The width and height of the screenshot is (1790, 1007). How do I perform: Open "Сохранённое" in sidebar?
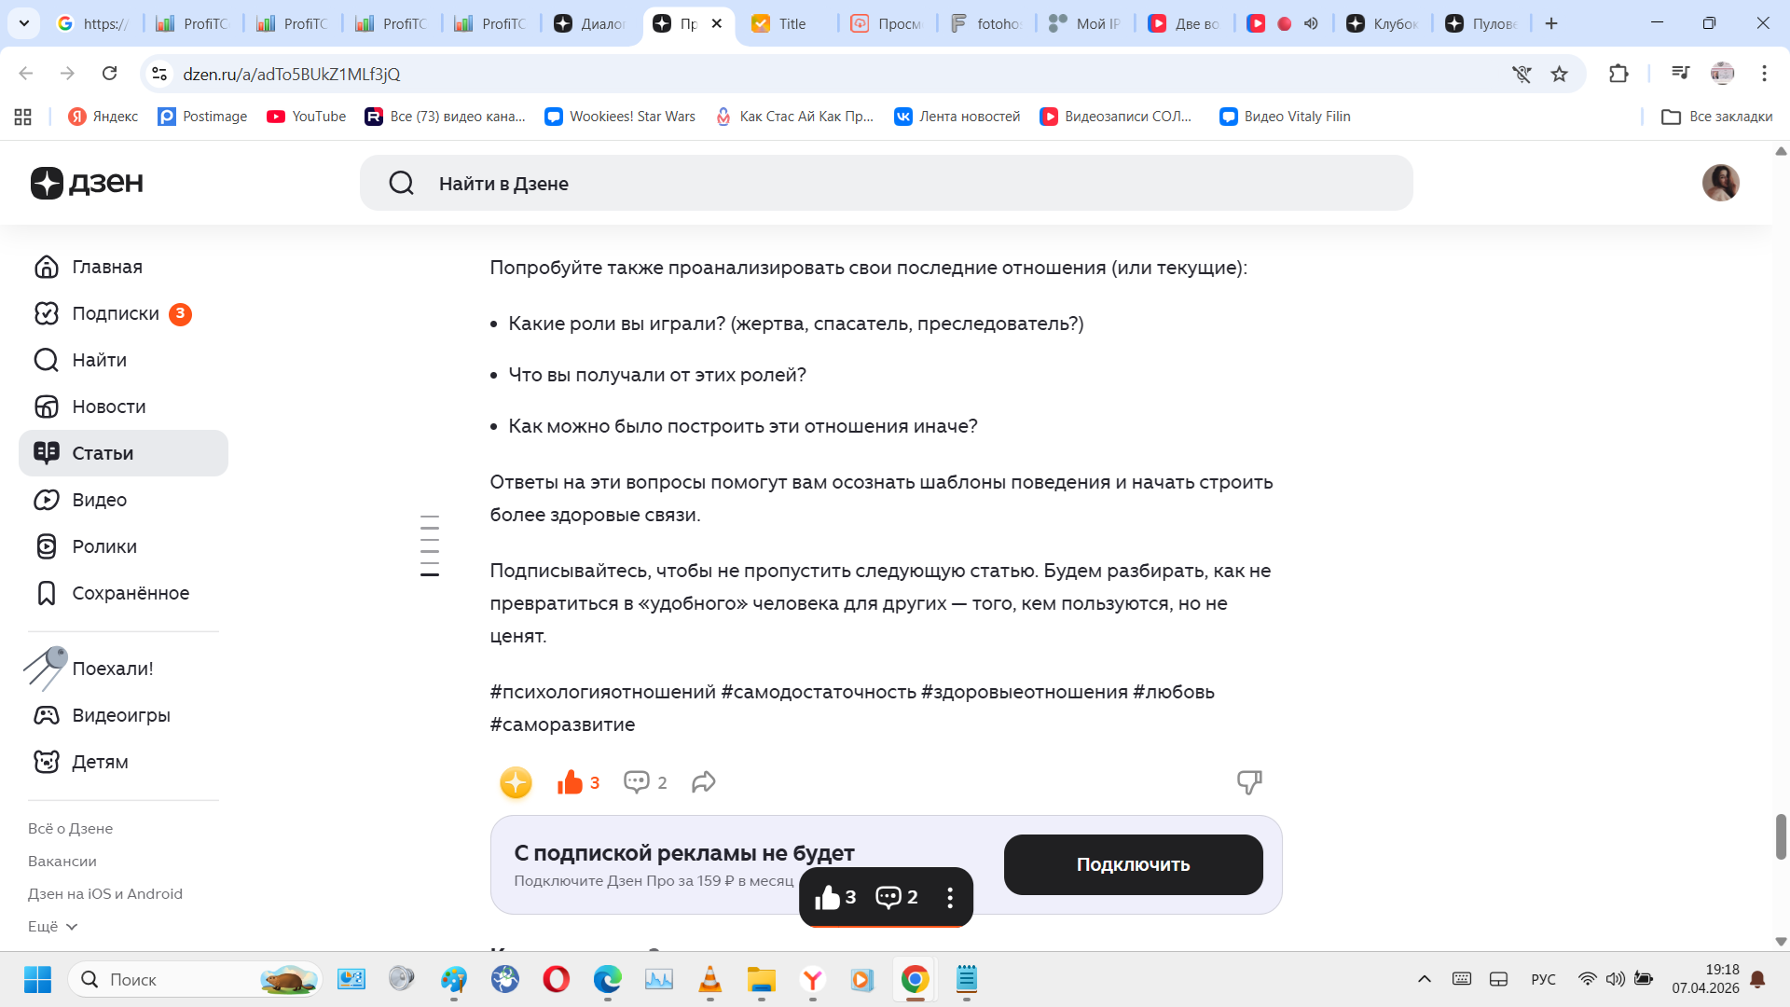click(x=130, y=593)
